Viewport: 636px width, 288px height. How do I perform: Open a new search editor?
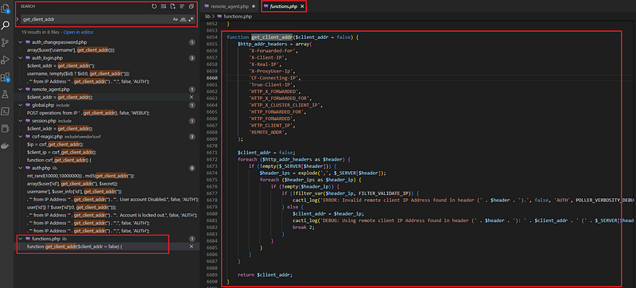(173, 6)
